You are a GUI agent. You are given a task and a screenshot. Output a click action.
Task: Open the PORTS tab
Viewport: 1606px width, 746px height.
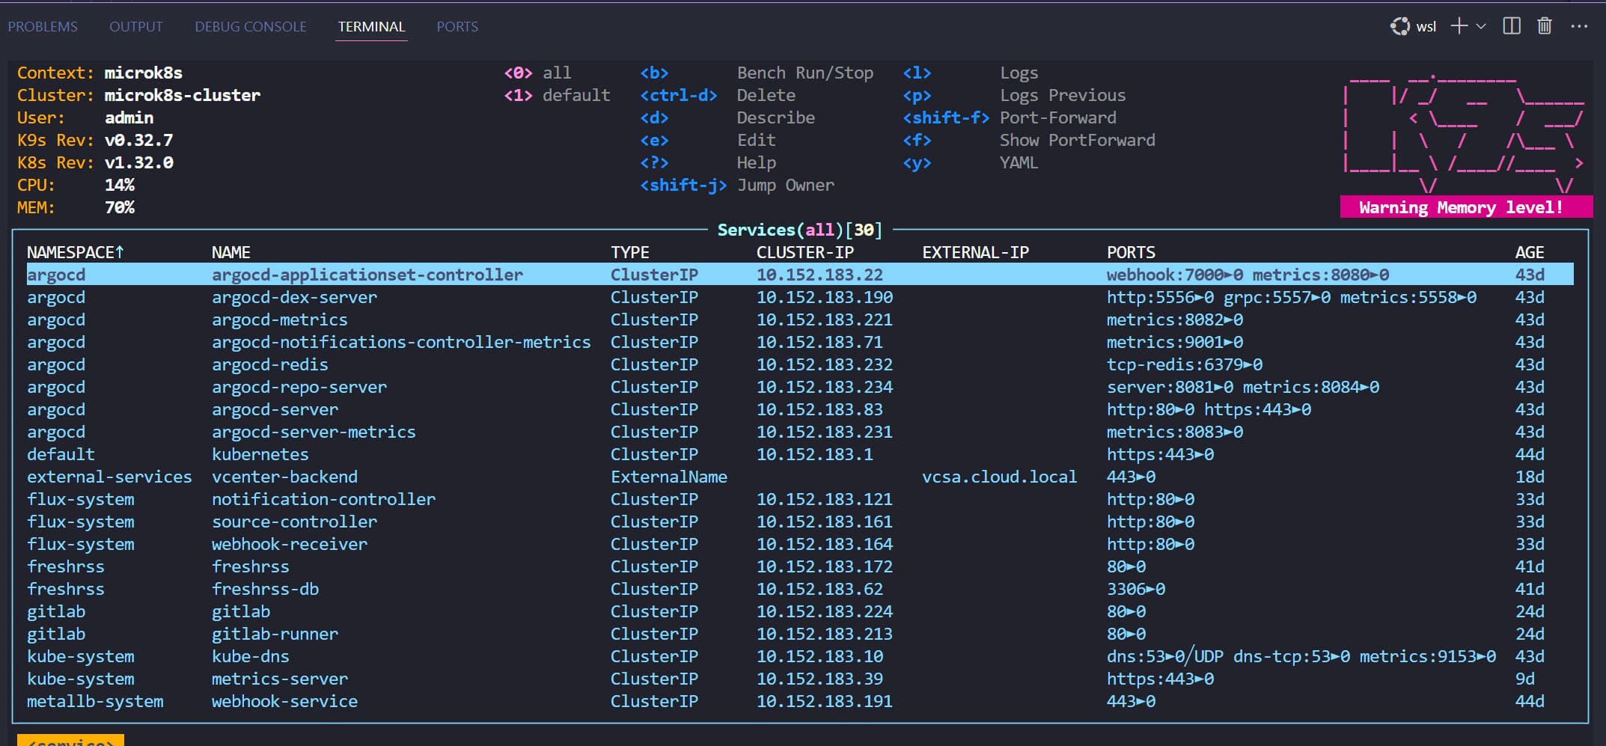click(457, 26)
